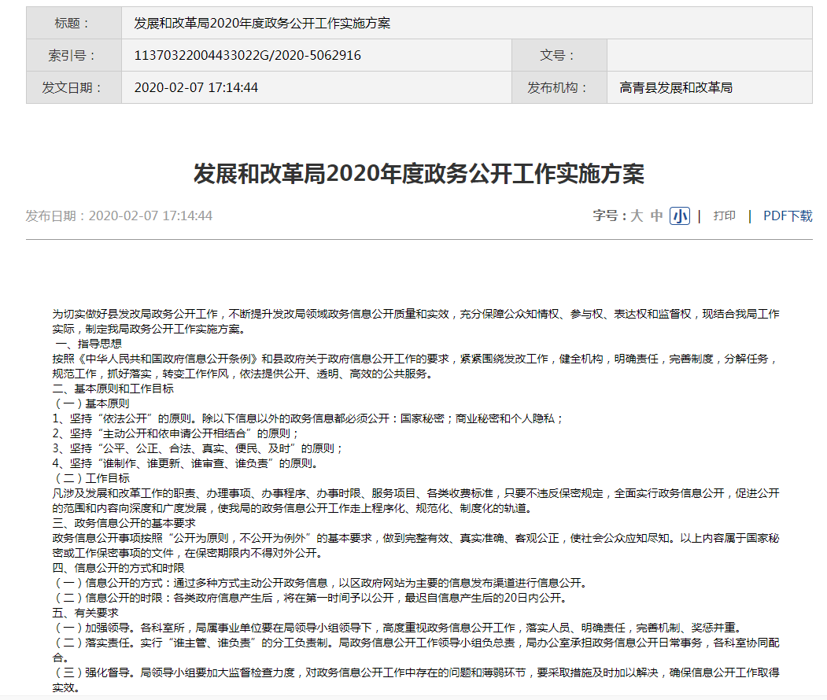
Task: Click the main article heading
Action: coord(419,174)
